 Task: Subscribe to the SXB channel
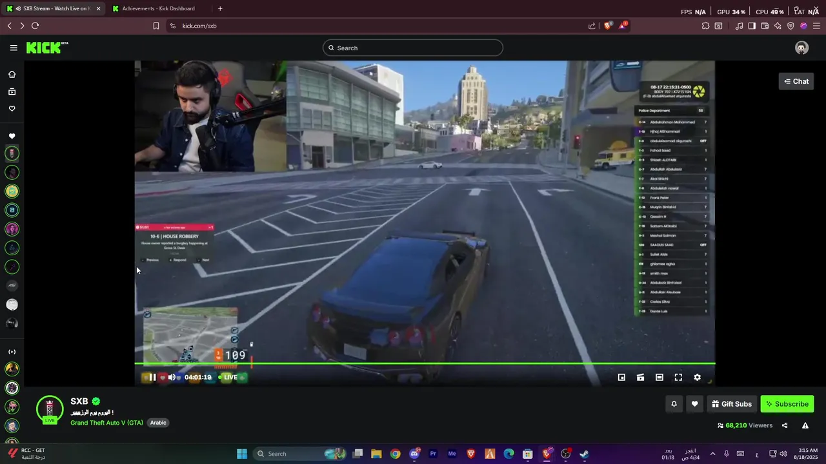tap(787, 404)
